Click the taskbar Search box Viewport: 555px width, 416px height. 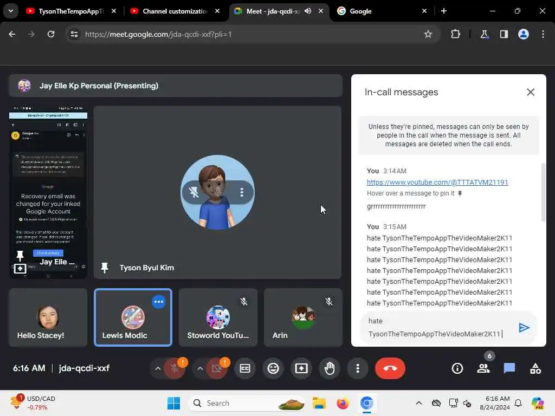tap(247, 403)
